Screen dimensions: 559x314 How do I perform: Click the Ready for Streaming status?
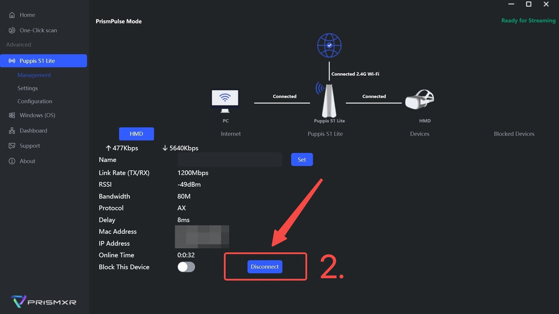coord(528,20)
